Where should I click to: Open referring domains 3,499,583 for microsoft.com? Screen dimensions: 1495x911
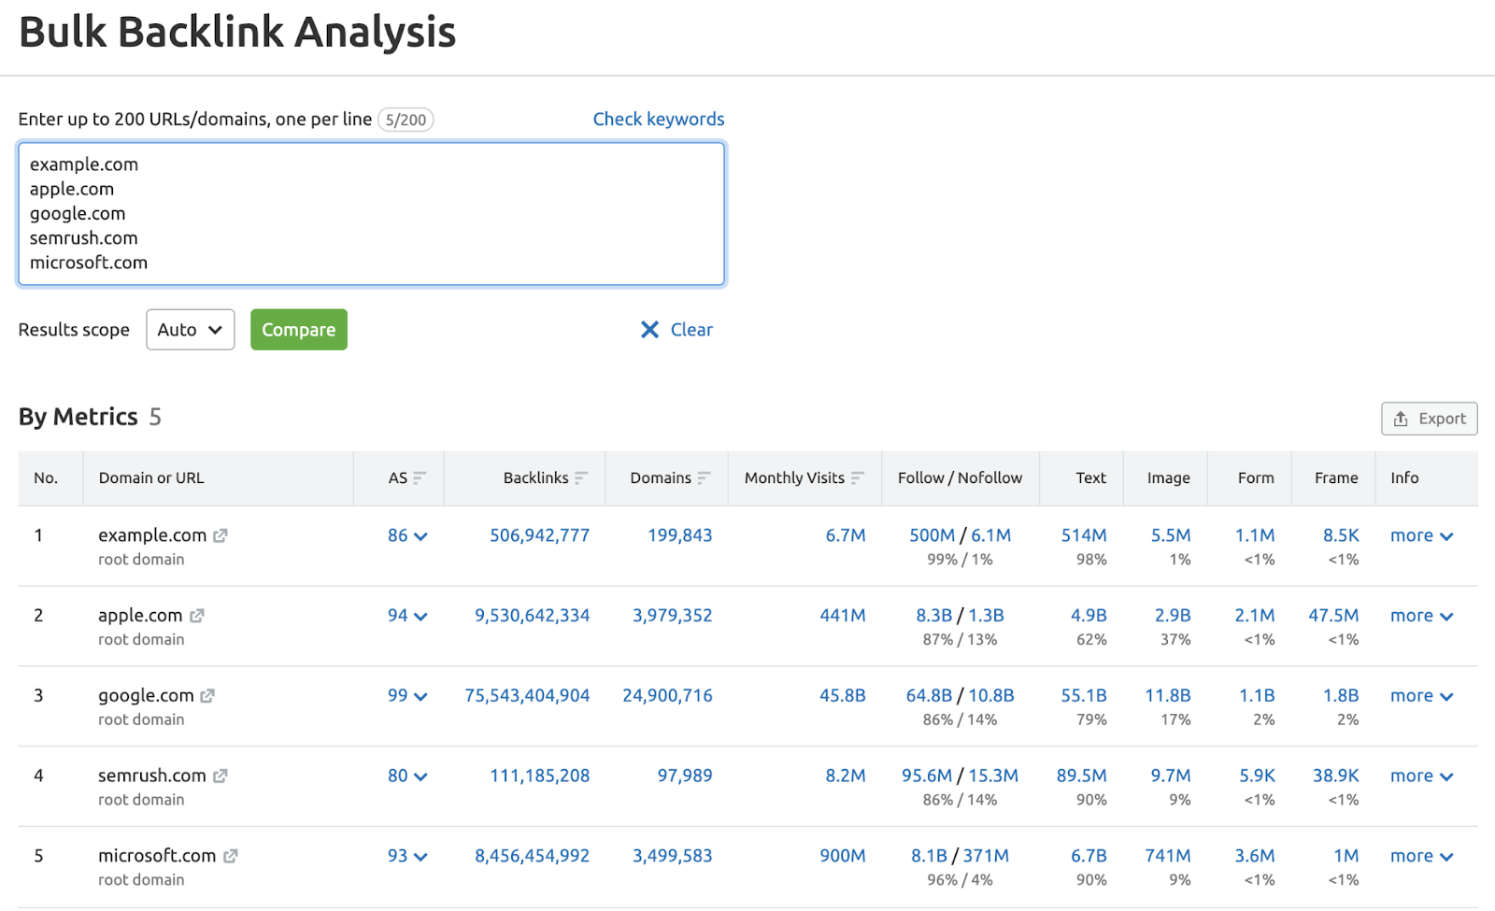[x=673, y=856]
